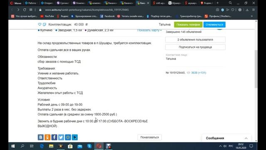The image size is (266, 150).
Task: Switch to the Работа tab
Action: [x=31, y=3]
